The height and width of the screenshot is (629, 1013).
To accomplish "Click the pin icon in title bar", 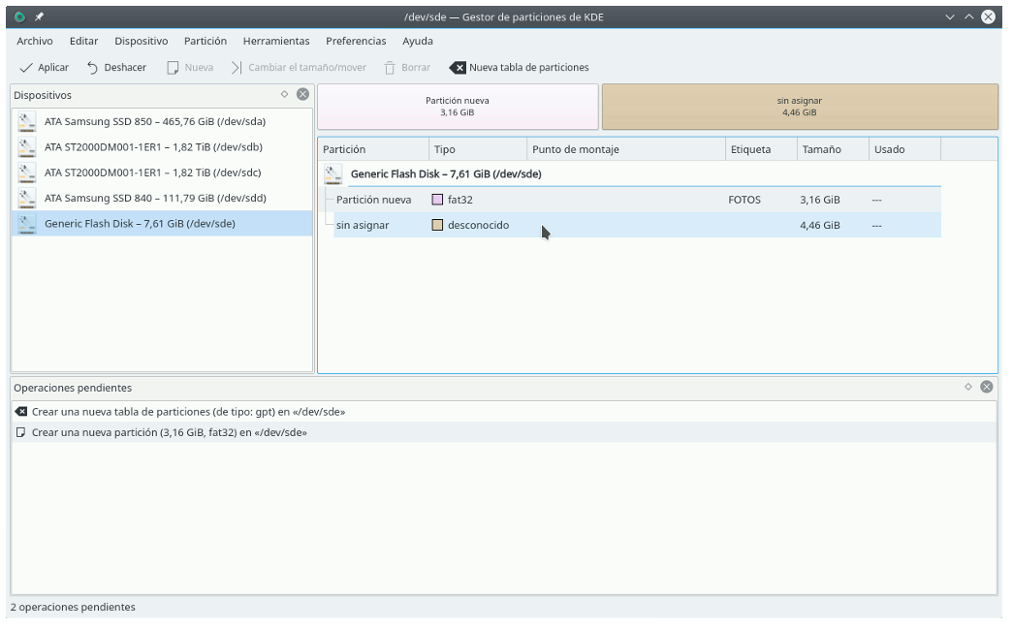I will pos(39,16).
